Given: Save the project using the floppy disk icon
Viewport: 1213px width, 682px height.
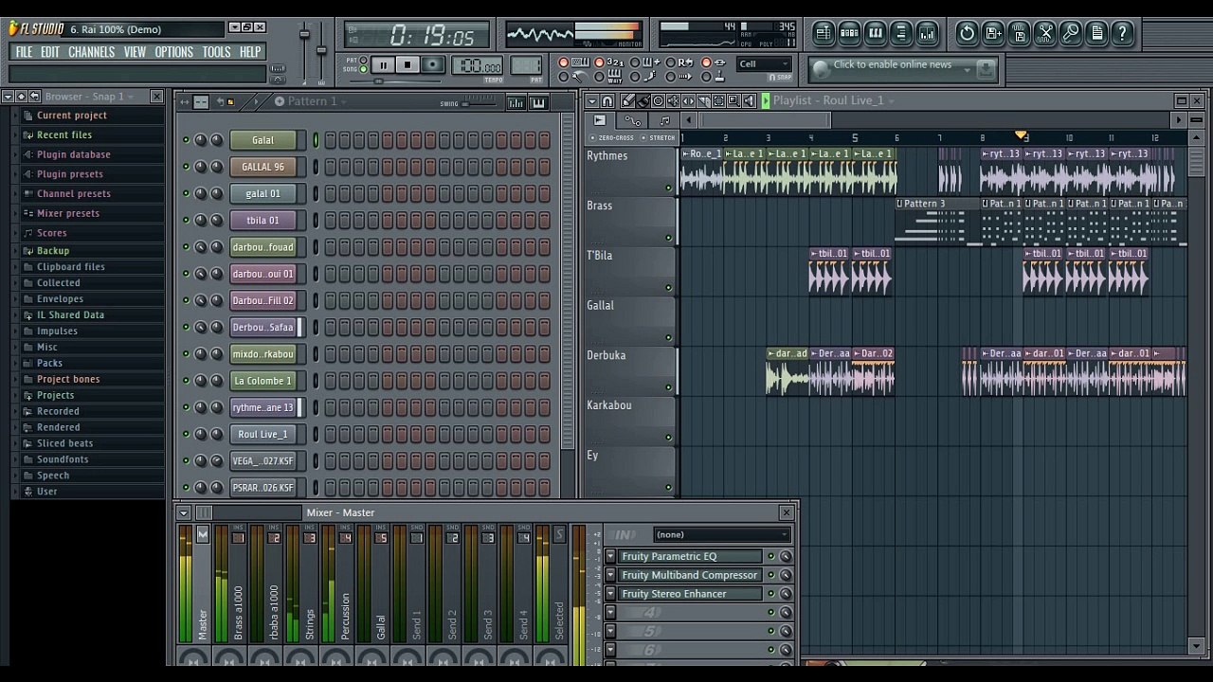Looking at the screenshot, I should click(x=993, y=33).
